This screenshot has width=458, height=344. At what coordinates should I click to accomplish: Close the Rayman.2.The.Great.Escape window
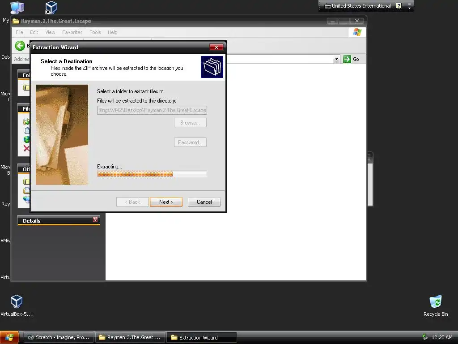click(356, 21)
